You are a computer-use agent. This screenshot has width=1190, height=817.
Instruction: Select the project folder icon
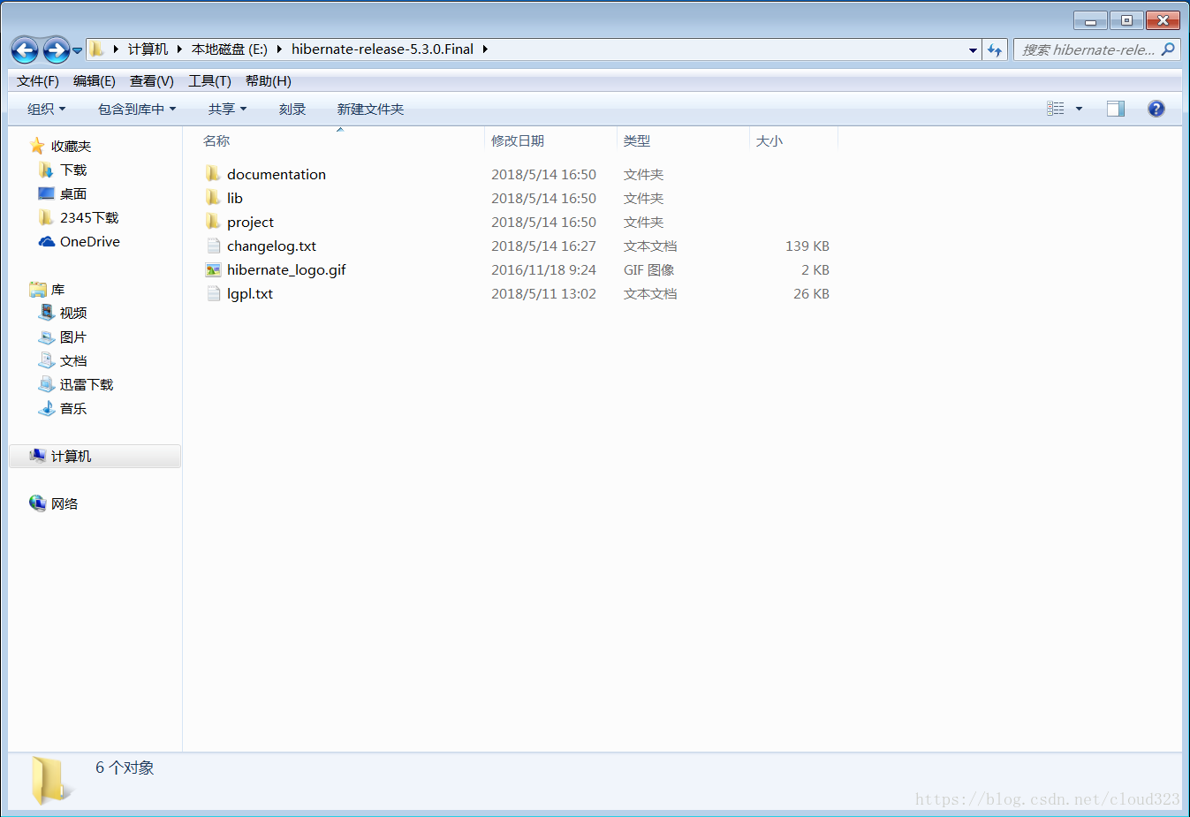pyautogui.click(x=213, y=222)
